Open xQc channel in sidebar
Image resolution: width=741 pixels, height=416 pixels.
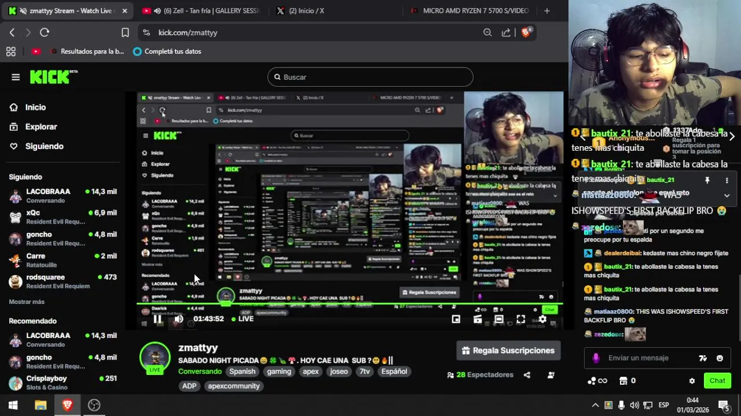pyautogui.click(x=63, y=217)
